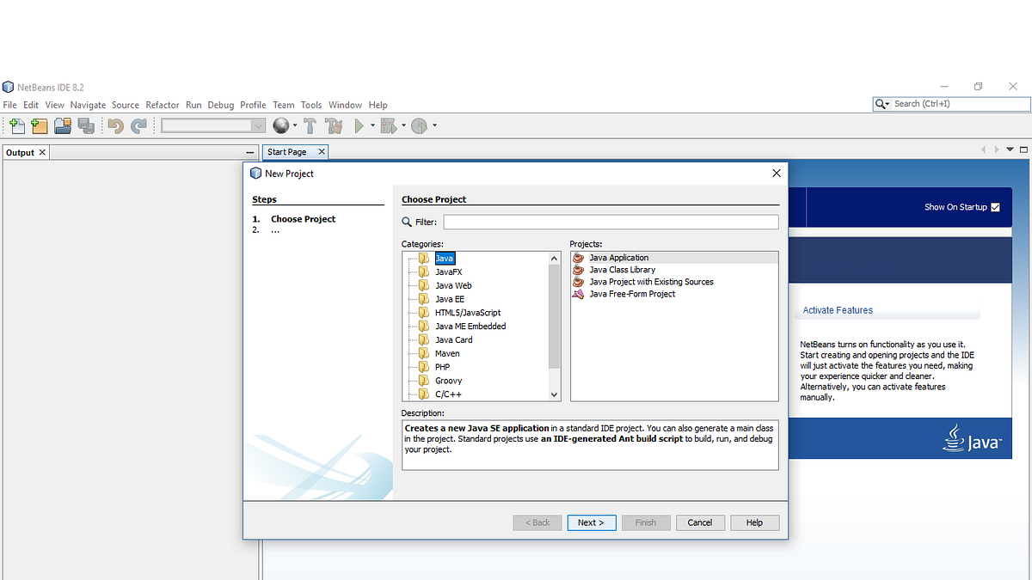Screen dimensions: 1032x580
Task: Click the Next button
Action: 592,522
